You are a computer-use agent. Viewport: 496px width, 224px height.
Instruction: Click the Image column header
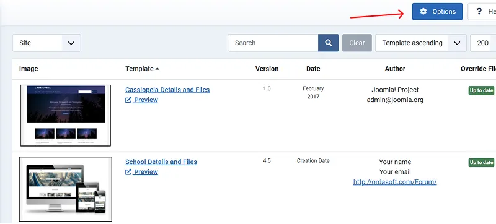pos(29,69)
